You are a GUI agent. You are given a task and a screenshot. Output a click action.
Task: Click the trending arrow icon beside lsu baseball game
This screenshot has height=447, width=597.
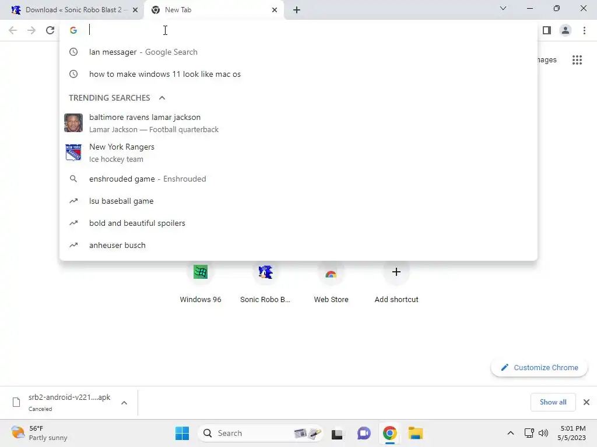click(73, 201)
